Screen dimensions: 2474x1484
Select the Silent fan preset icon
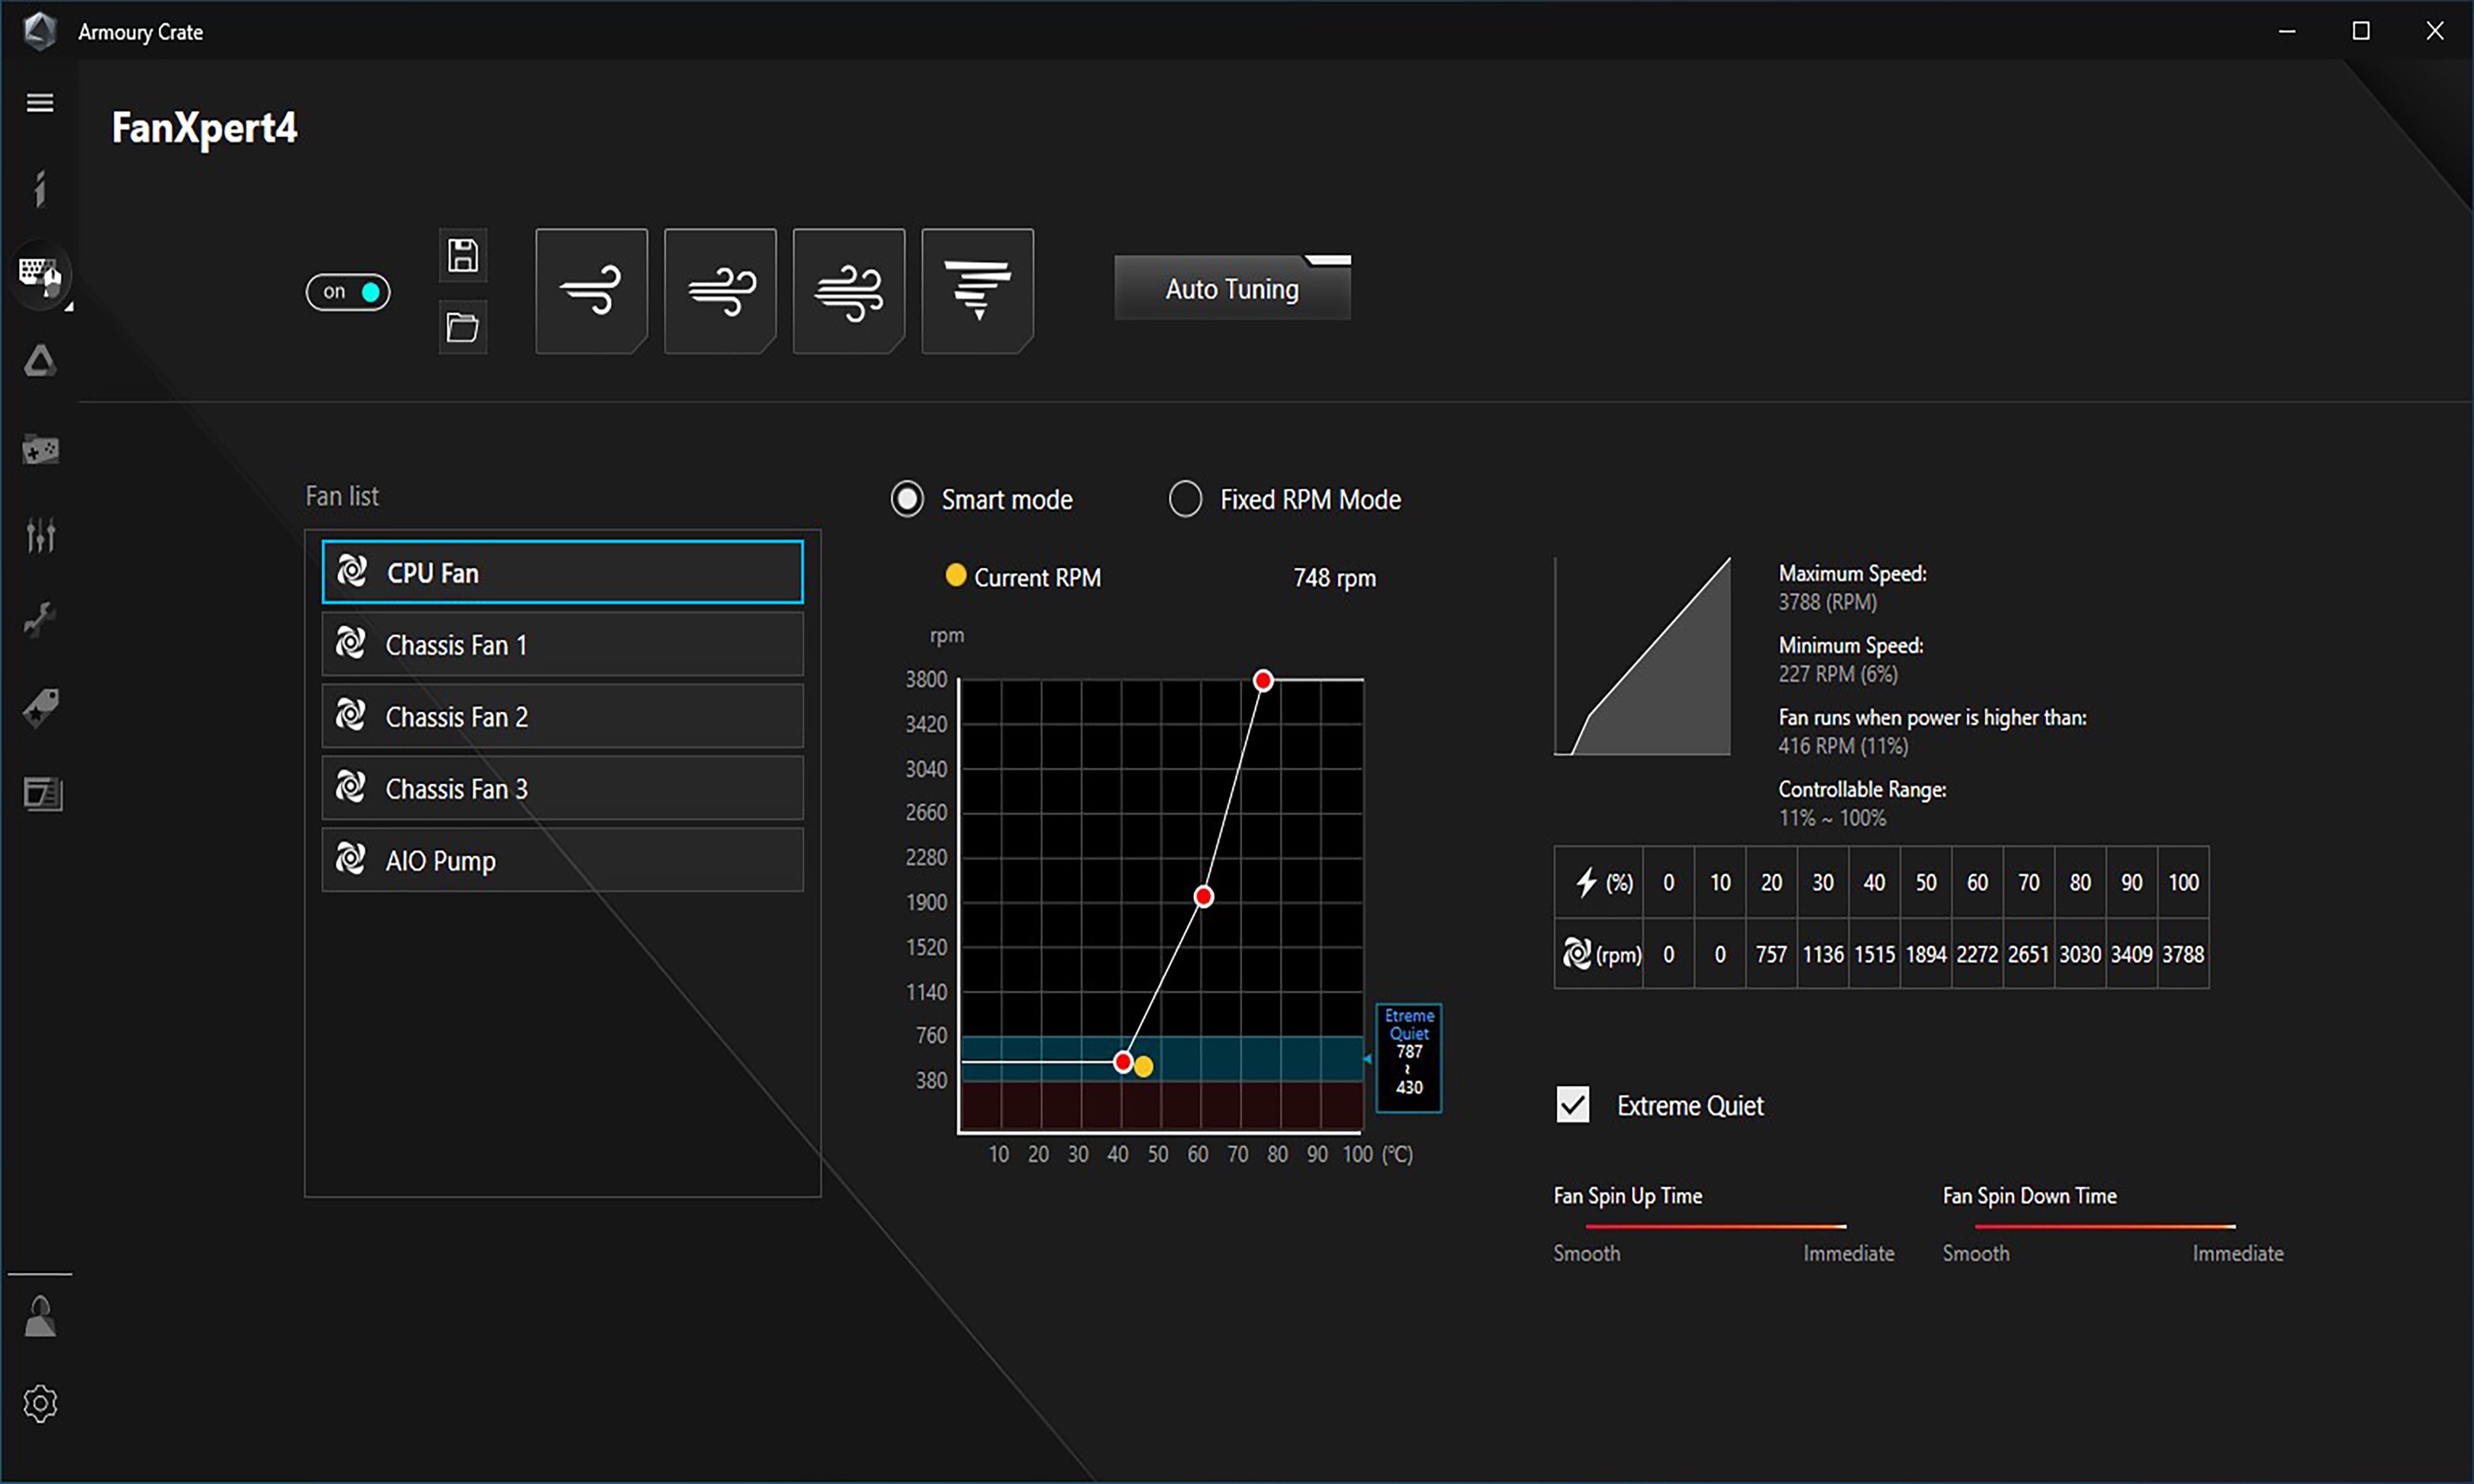click(591, 290)
